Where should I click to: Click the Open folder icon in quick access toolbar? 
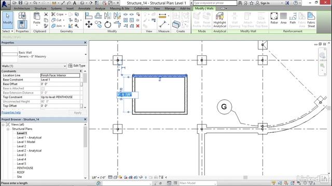(15, 3)
